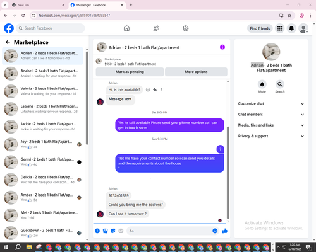
Task: Open Jackie conversation in list
Action: click(42, 127)
